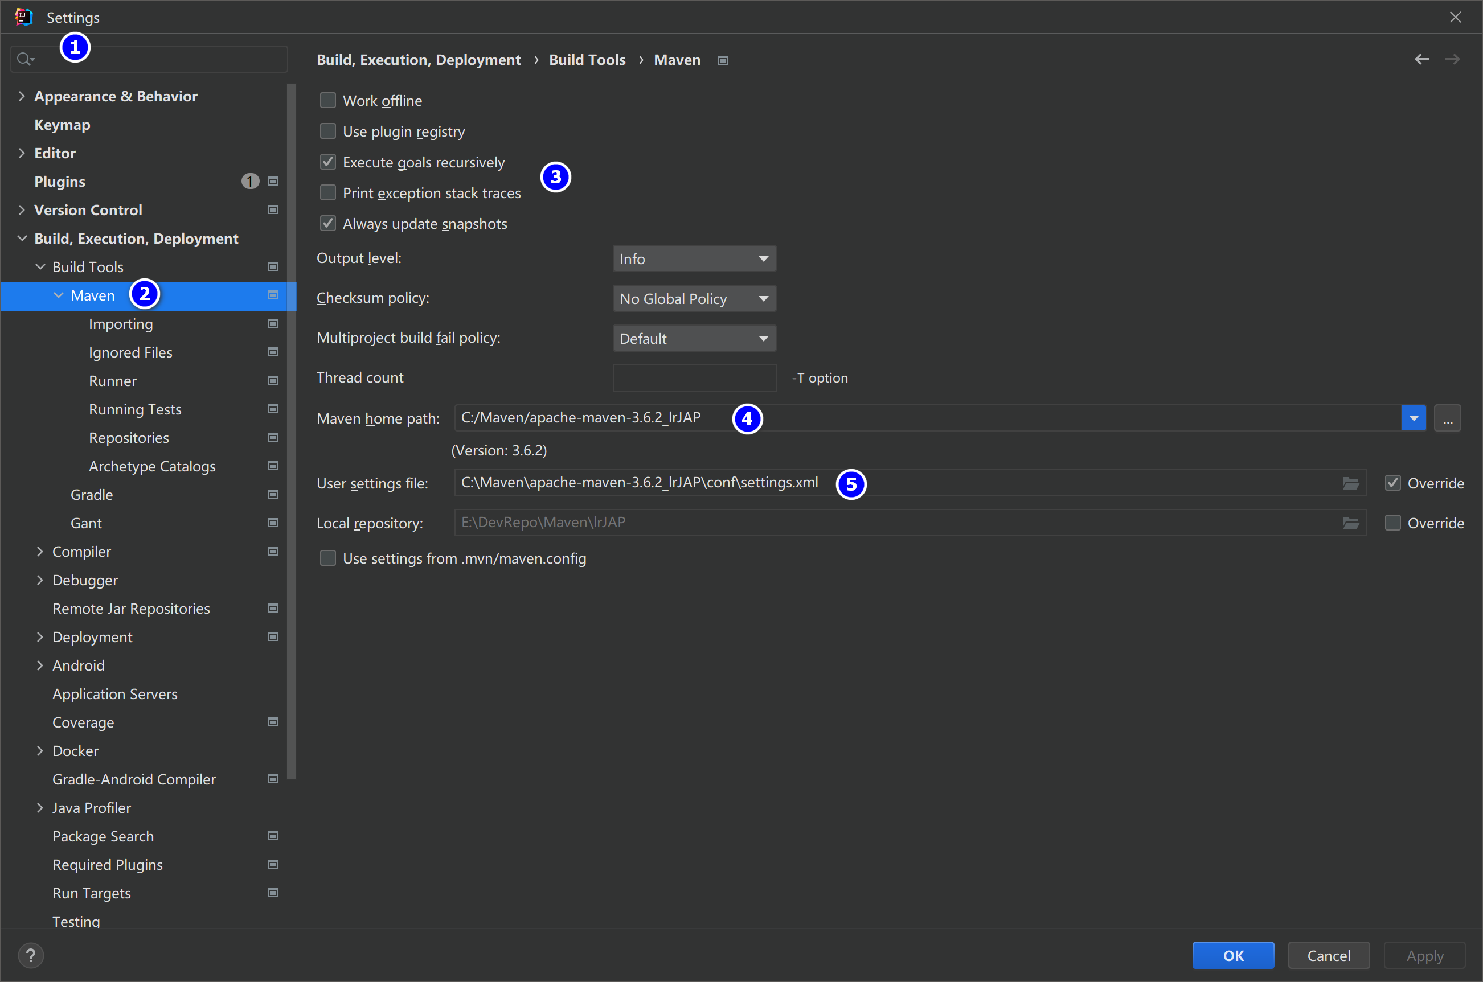Click the project icon on Coverage row
Screen dimensions: 1483x982
tap(273, 722)
